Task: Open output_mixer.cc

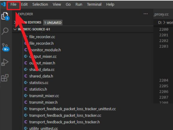Action: (x=43, y=57)
